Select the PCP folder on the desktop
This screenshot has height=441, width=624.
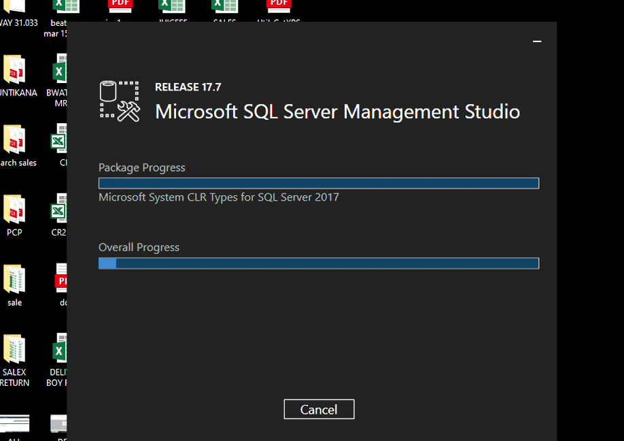coord(14,215)
